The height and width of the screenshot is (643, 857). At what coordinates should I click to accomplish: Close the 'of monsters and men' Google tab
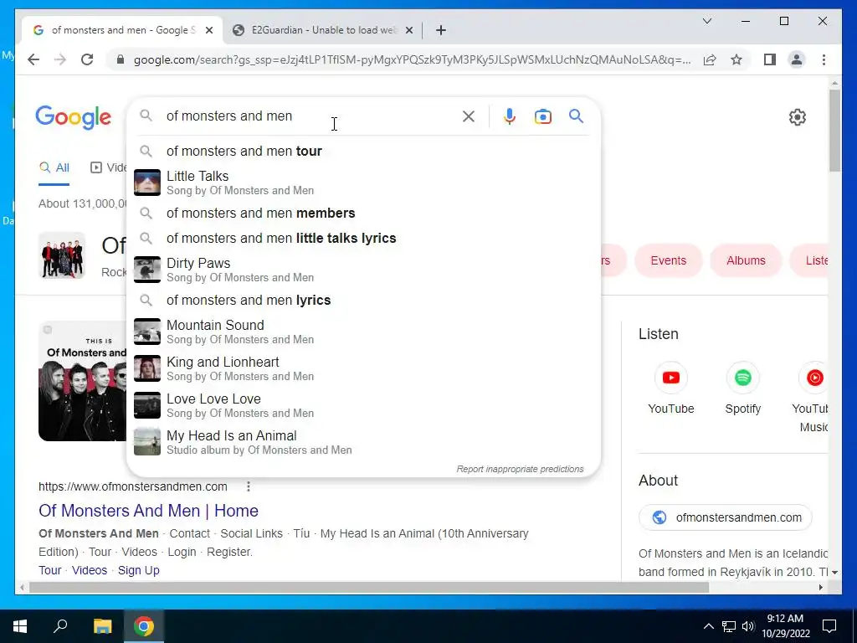[x=208, y=30]
